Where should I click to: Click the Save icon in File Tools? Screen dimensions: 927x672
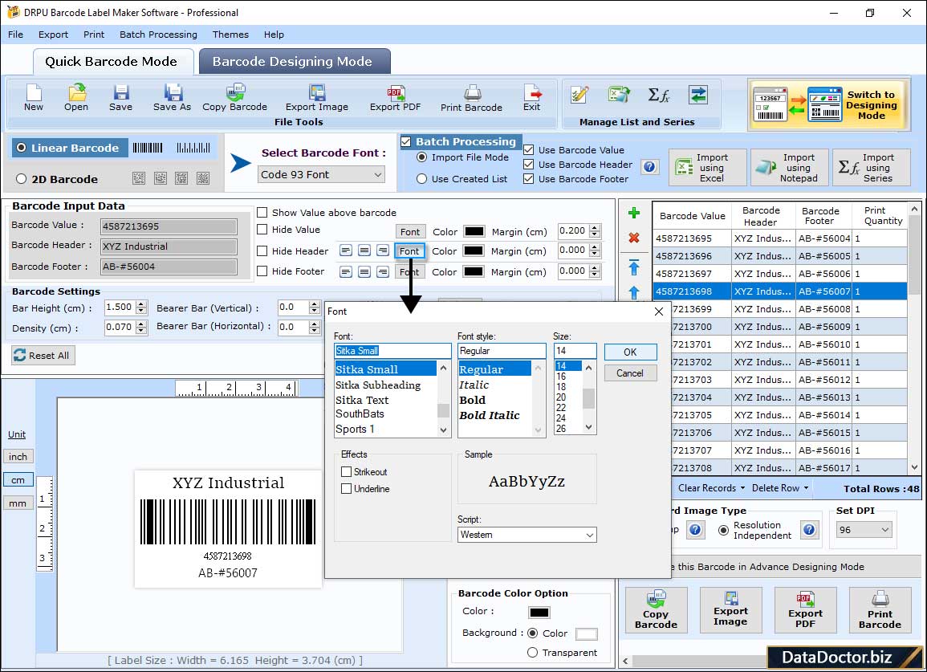120,98
